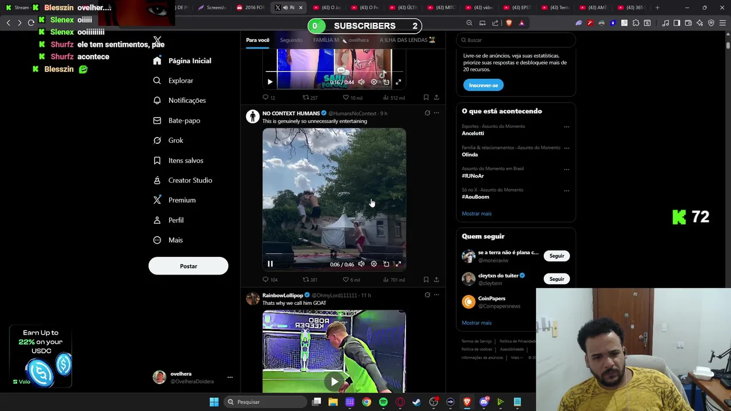Fullscreen the 0:16 / 0:44 video
731x411 pixels.
coord(398,82)
